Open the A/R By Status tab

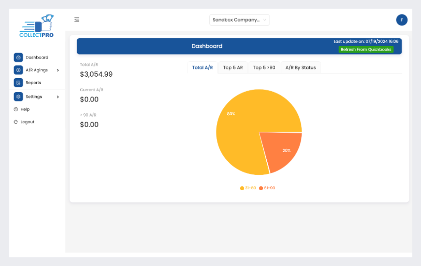coord(300,68)
